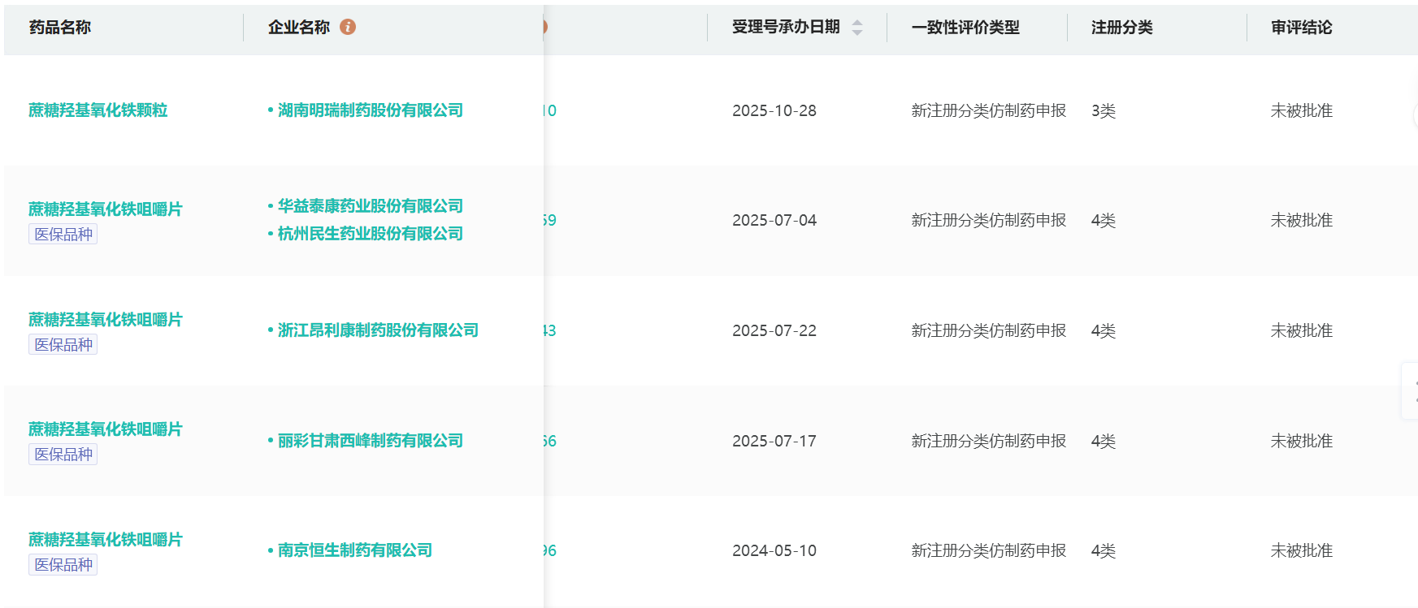
Task: Click 新注册分类仿制药申报 in the 2025-07-17 row
Action: click(x=989, y=442)
